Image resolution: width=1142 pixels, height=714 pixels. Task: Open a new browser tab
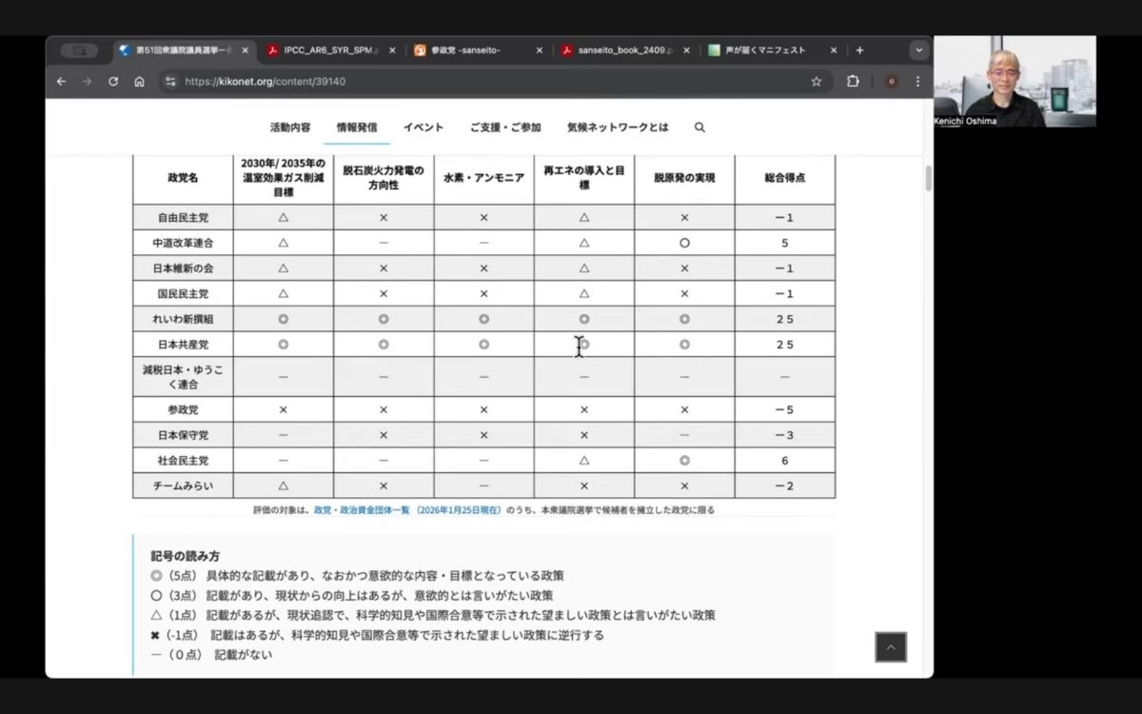(859, 50)
